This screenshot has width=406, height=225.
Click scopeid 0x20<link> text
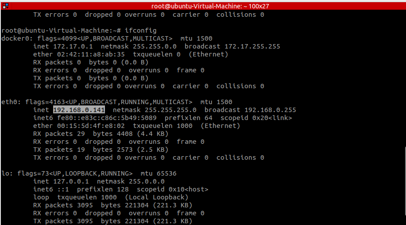click(256, 118)
